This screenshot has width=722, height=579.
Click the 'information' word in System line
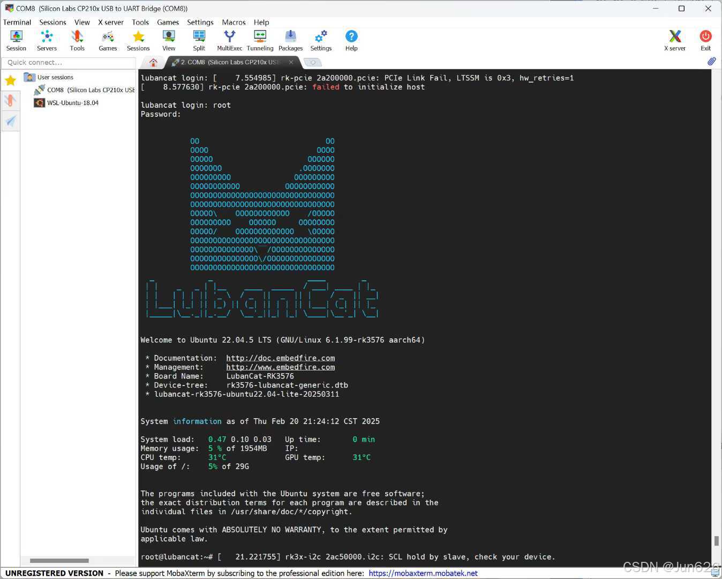197,421
